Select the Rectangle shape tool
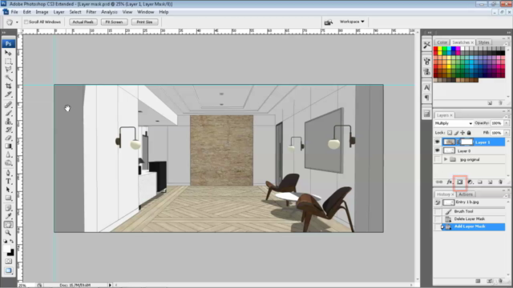 (8, 198)
